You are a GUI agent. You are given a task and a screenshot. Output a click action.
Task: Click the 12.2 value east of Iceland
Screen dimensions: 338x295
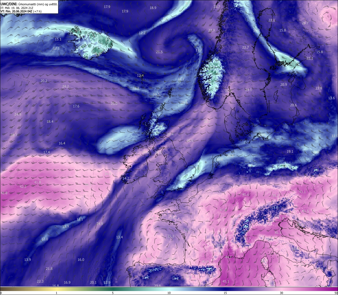(142, 33)
